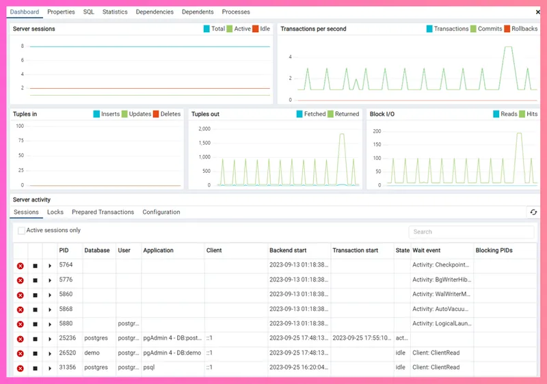Viewport: 547px width, 384px height.
Task: Toggle Updates series in Tuples in legend
Action: tap(124, 114)
